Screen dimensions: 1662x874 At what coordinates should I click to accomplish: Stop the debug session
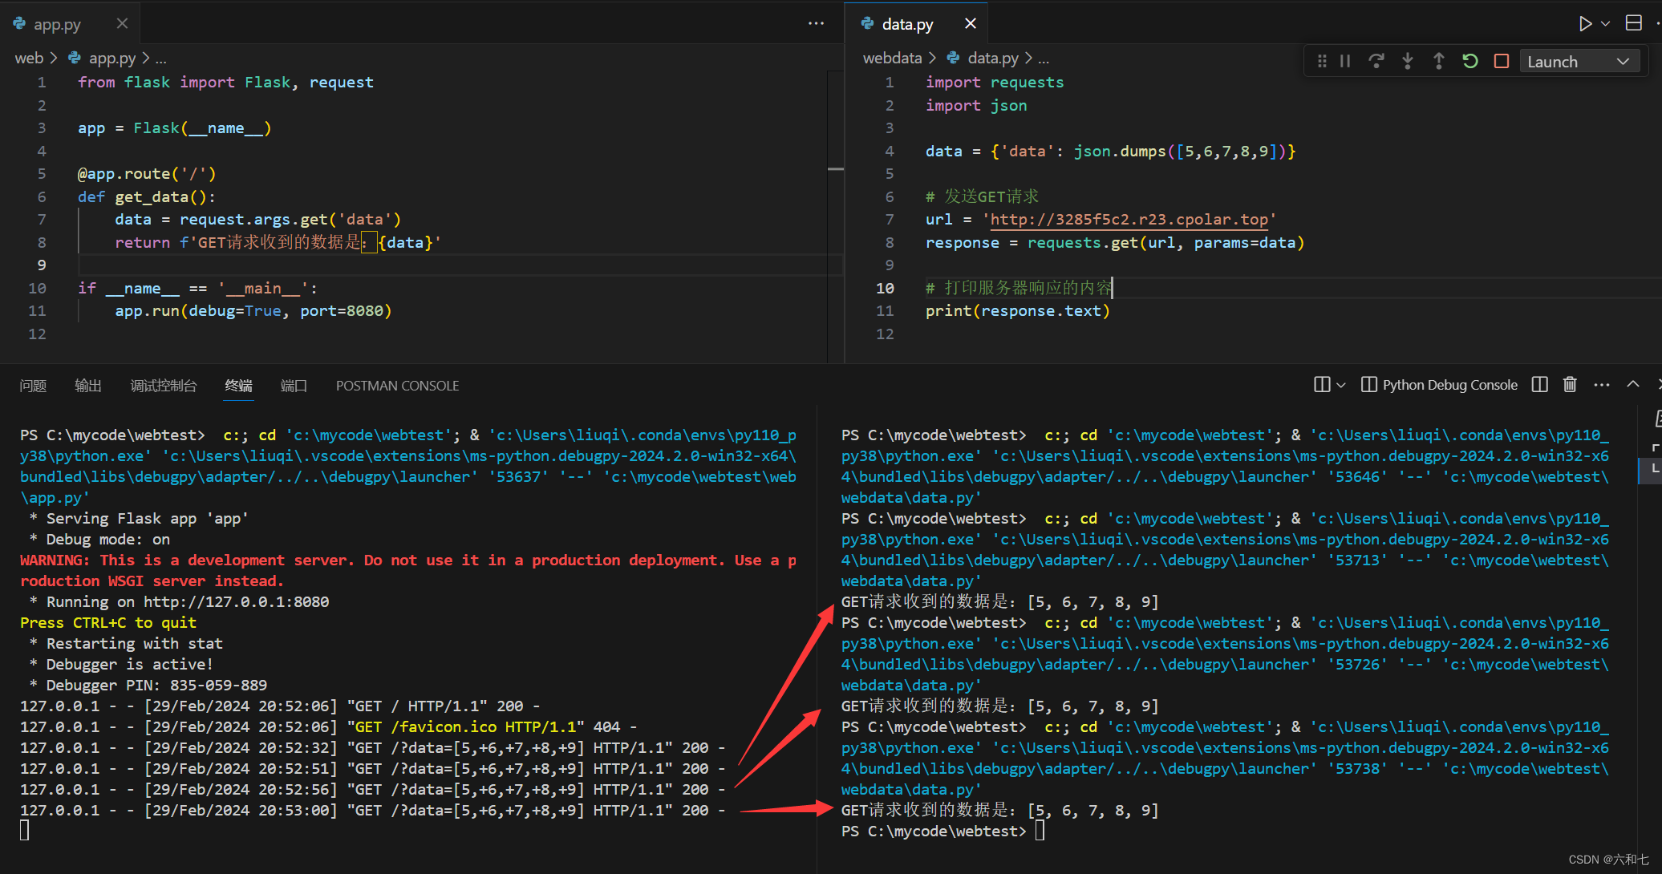point(1502,61)
